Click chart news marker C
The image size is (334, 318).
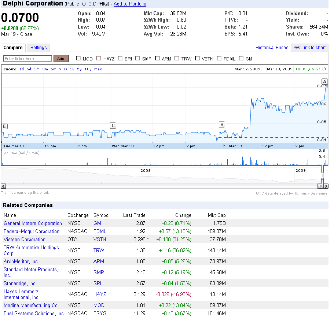tap(113, 126)
